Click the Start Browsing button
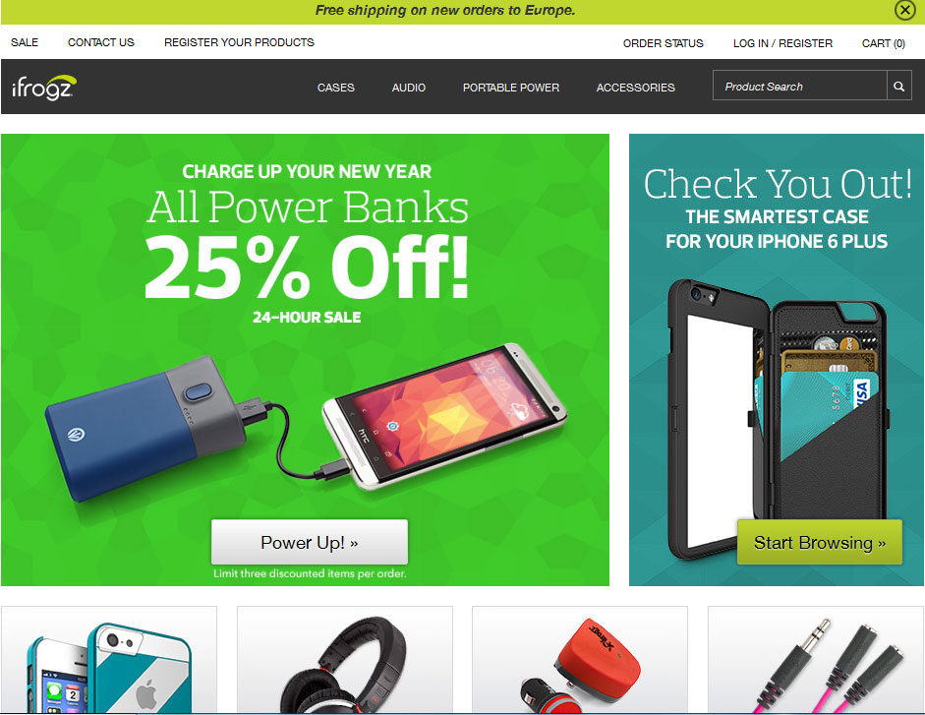 coord(820,542)
